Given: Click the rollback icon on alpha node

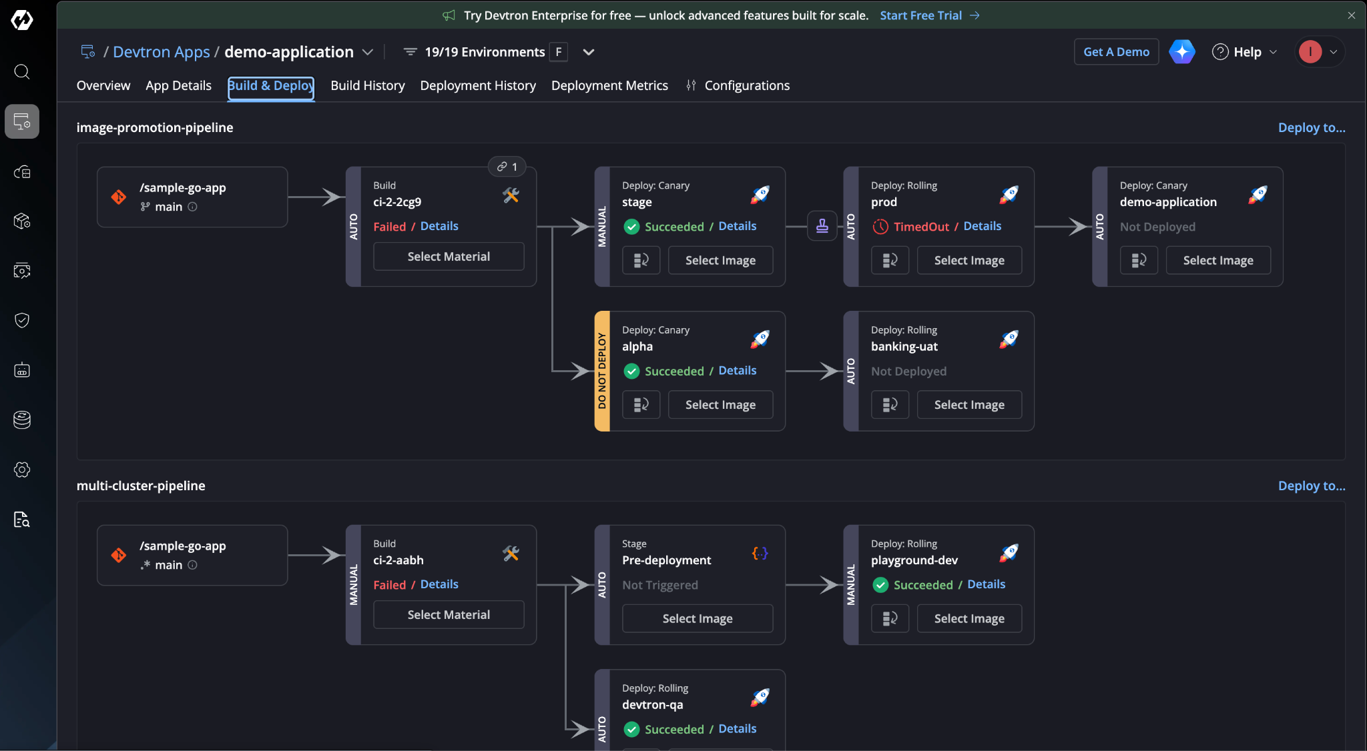Looking at the screenshot, I should [641, 405].
